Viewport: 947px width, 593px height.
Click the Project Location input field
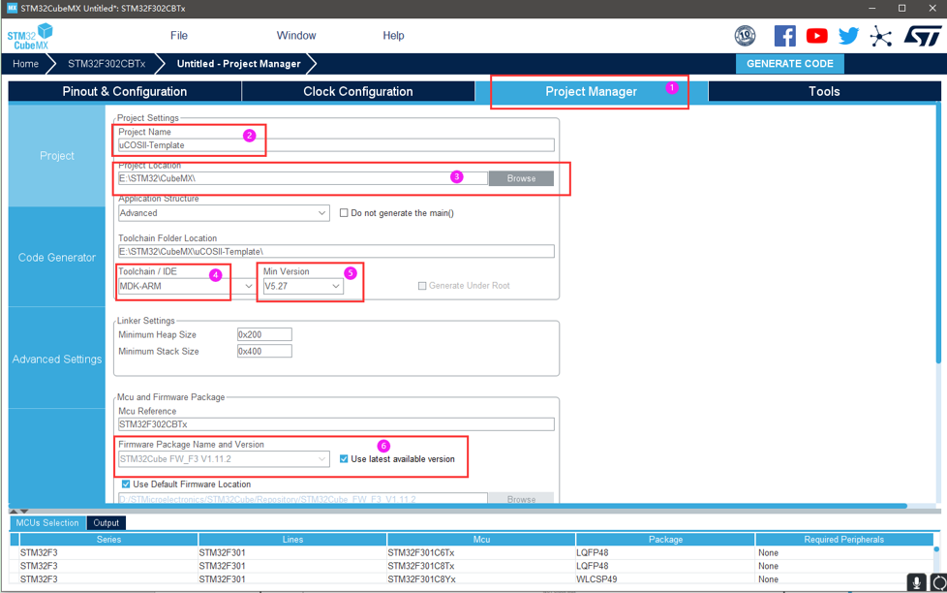tap(302, 178)
